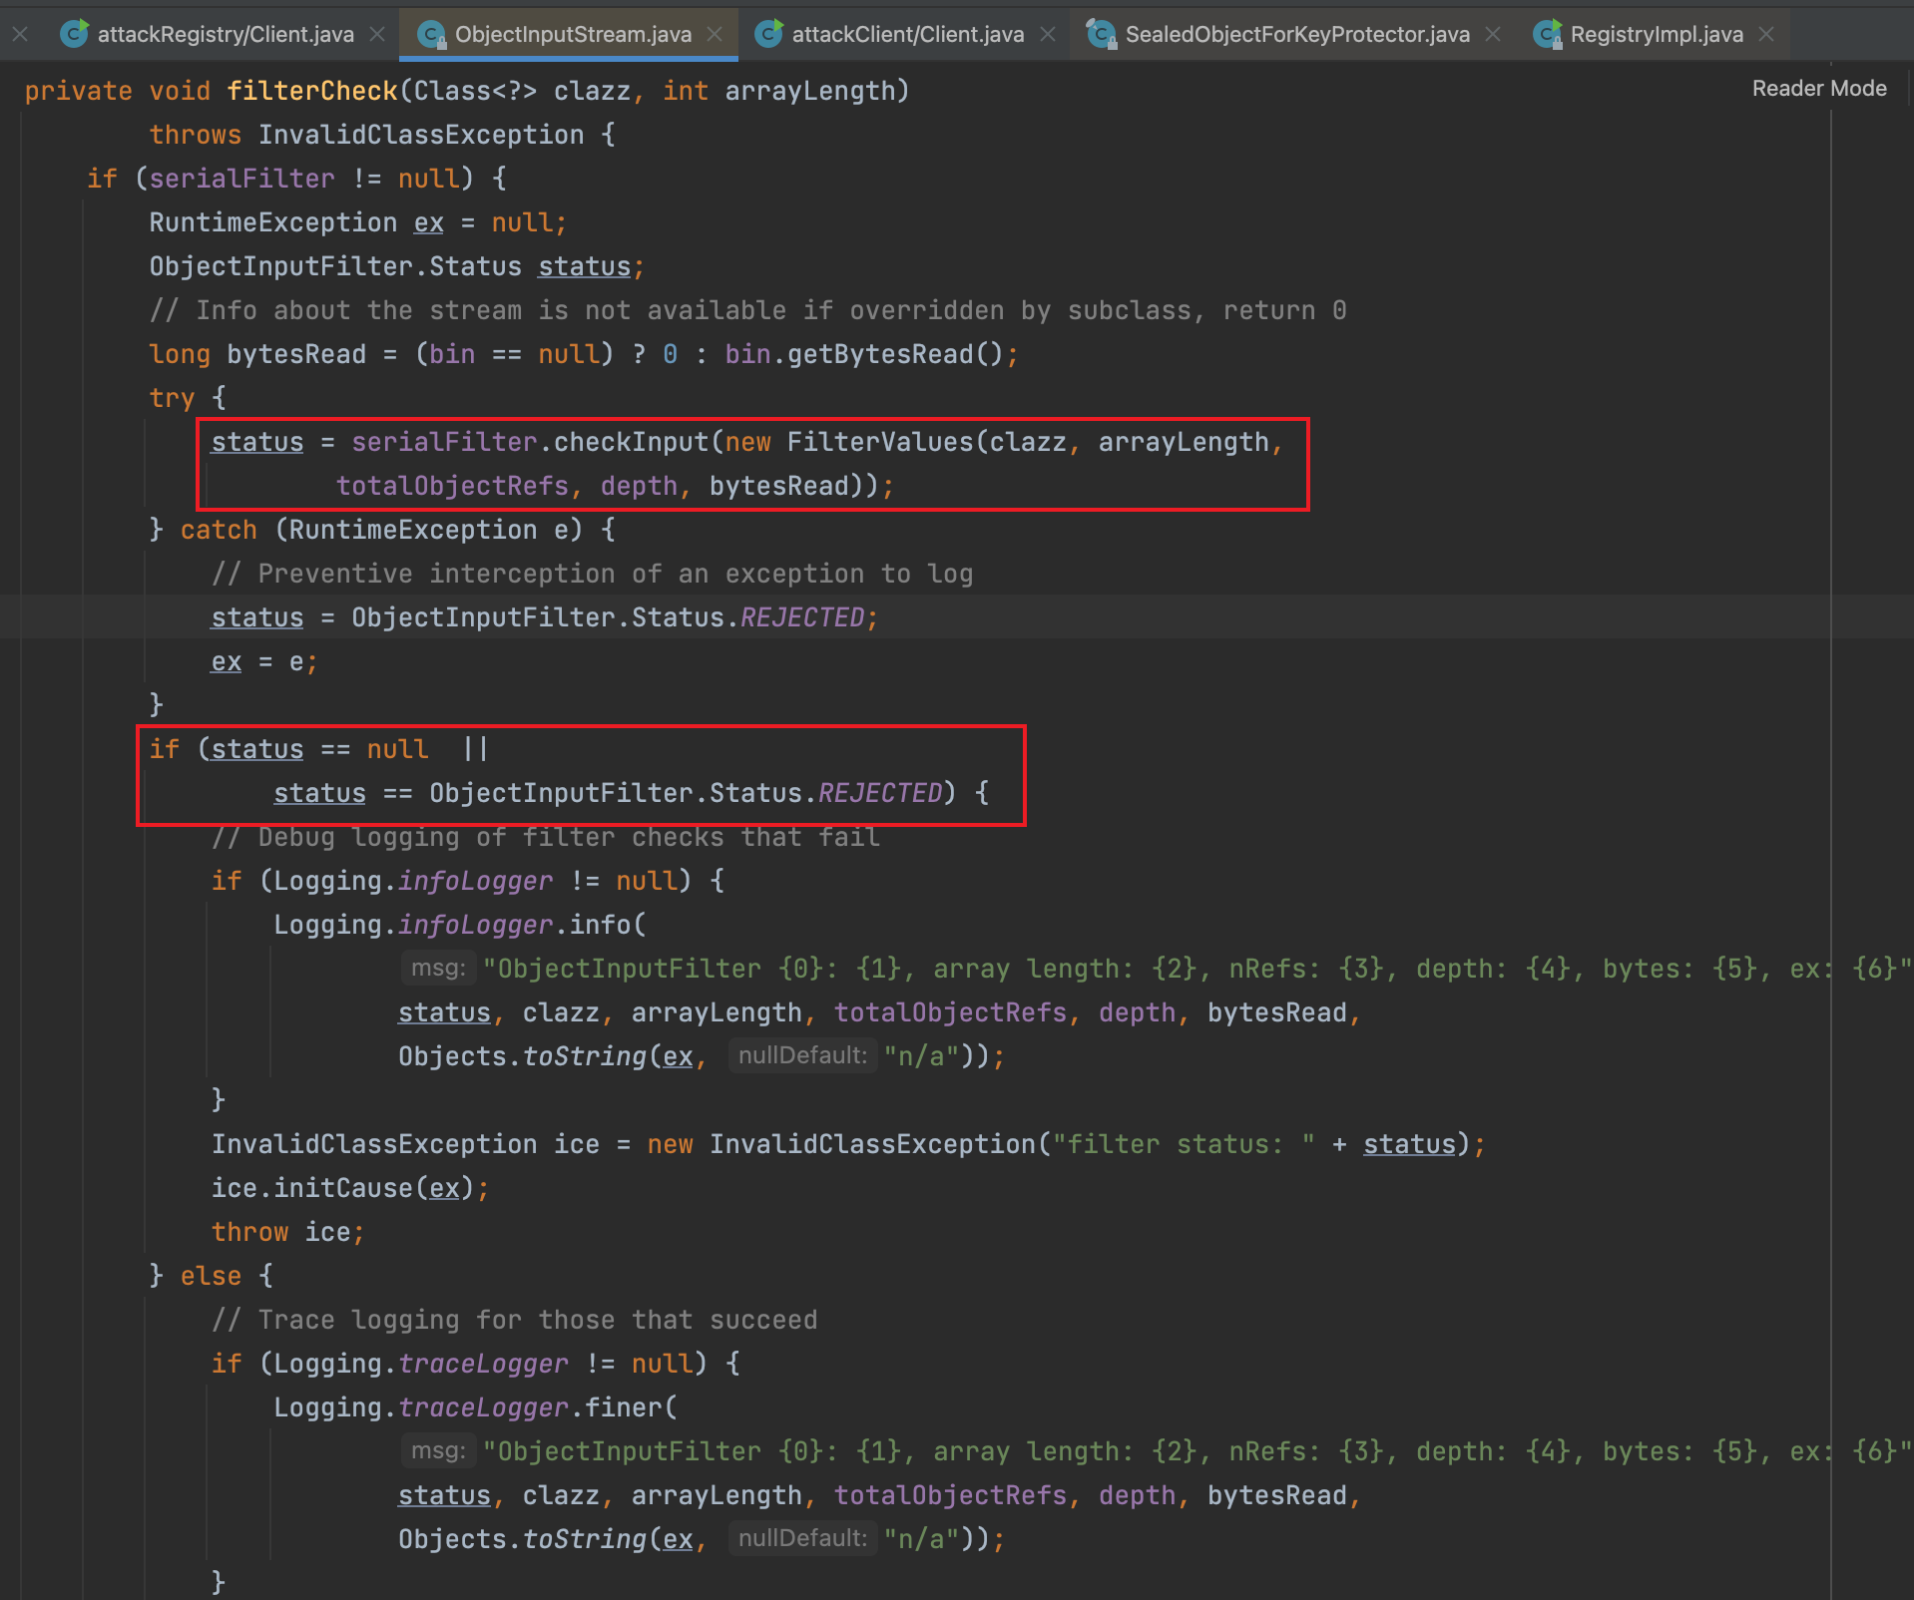The image size is (1914, 1600).
Task: Click the Java file icon on attackRegistry/Client.java tab
Action: coord(75,33)
